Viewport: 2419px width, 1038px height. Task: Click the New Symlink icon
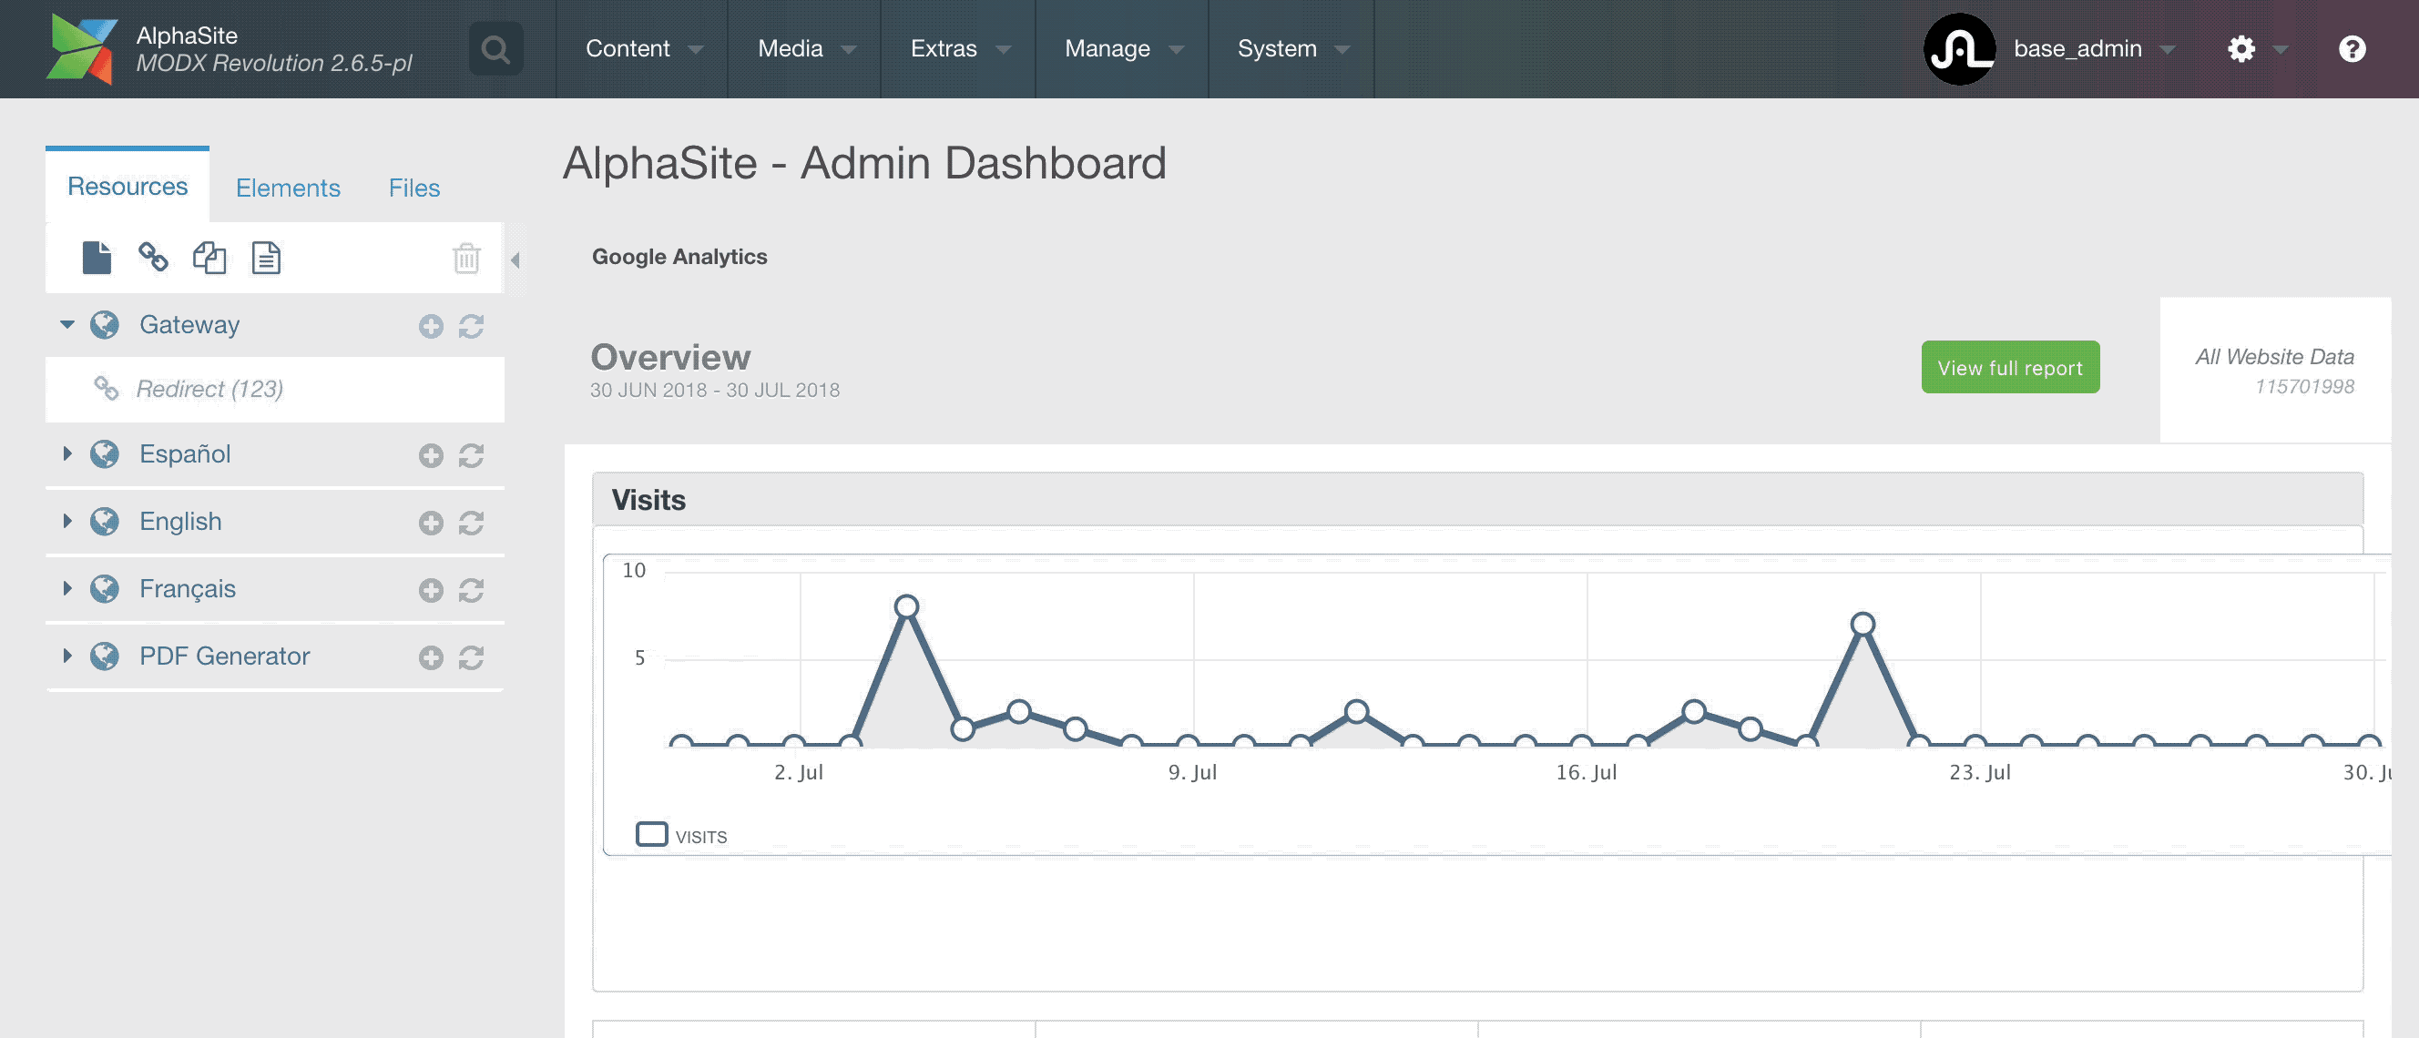(x=209, y=257)
